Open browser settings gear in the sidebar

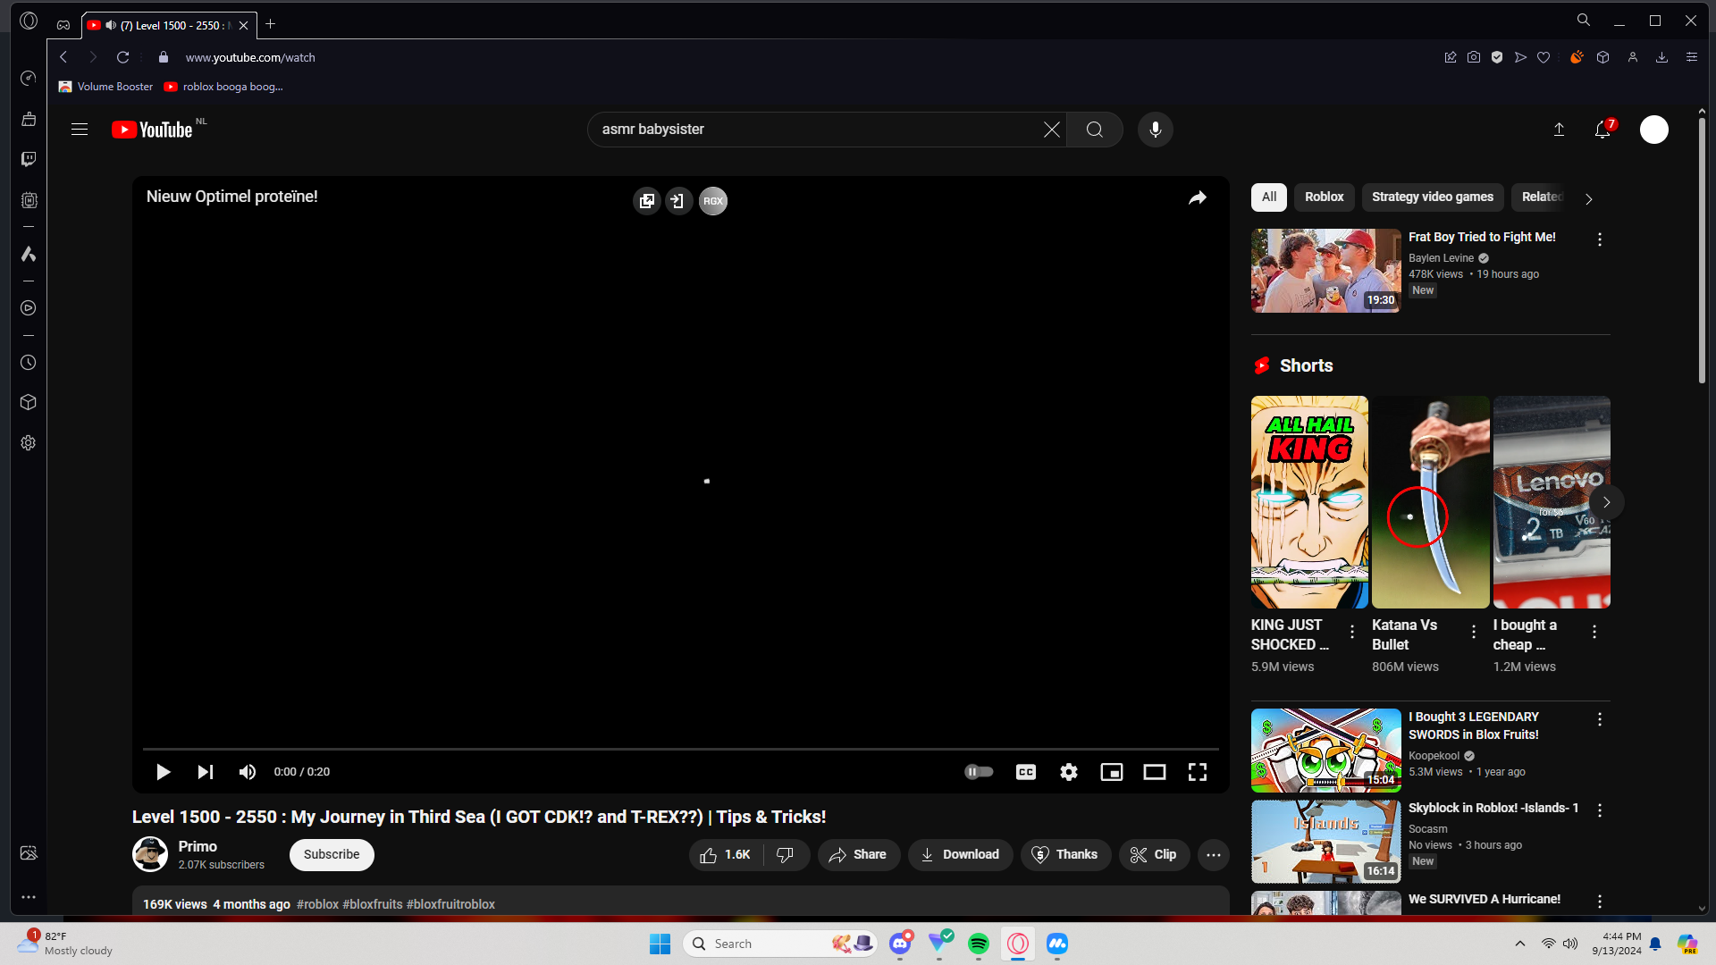click(x=29, y=443)
